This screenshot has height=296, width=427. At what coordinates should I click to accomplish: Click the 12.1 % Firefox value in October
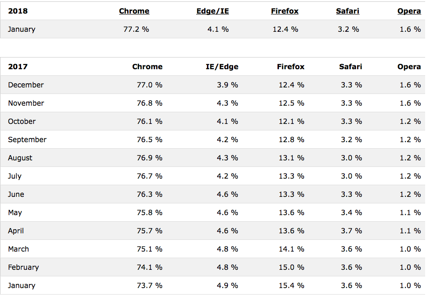292,121
